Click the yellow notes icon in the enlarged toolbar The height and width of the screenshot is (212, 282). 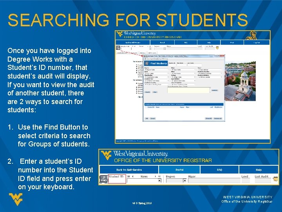pos(275,179)
